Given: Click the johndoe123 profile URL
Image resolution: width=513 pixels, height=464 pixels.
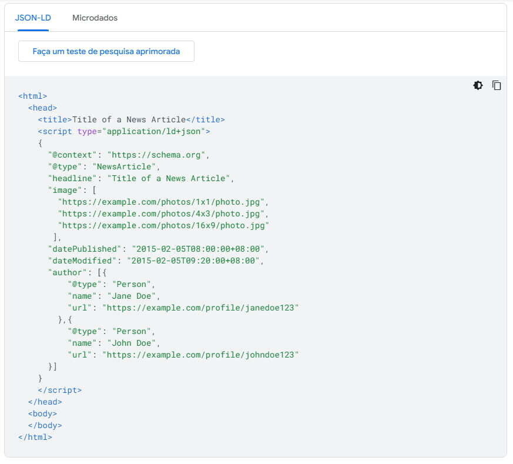Looking at the screenshot, I should (x=200, y=355).
